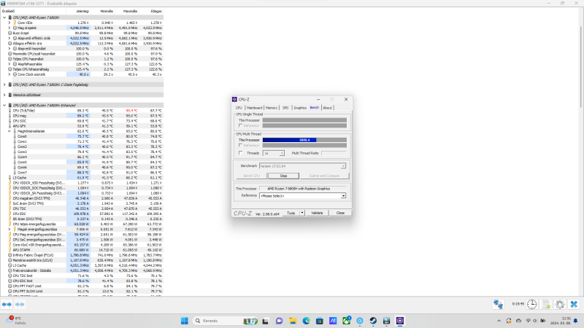The height and width of the screenshot is (328, 584).
Task: Open Steam on taskbar
Action: click(373, 321)
